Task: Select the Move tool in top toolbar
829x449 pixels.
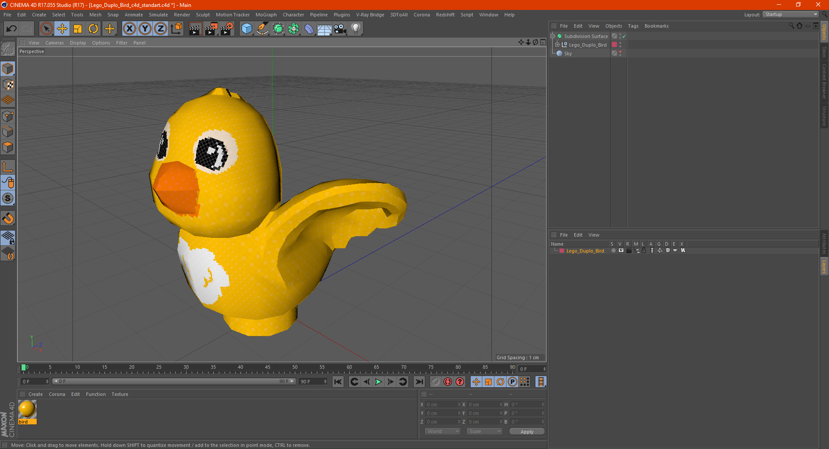Action: pos(62,29)
